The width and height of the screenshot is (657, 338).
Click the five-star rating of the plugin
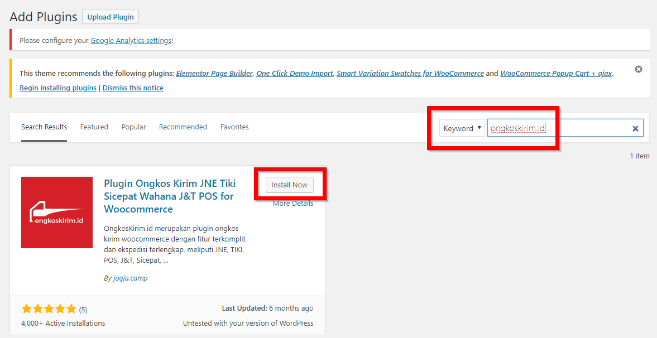49,309
